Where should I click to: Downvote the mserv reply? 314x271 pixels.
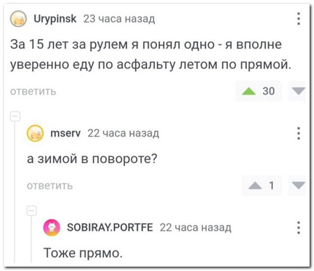pos(299,185)
